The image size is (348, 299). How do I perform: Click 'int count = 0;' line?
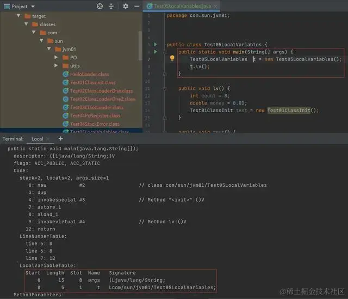[209, 96]
